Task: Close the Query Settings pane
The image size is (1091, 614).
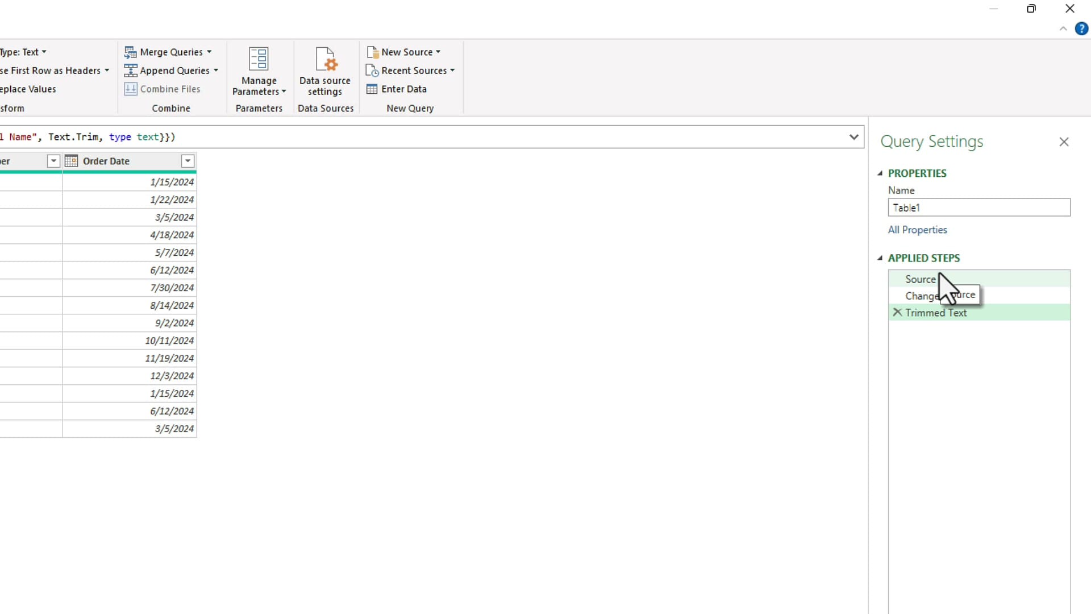Action: (x=1064, y=142)
